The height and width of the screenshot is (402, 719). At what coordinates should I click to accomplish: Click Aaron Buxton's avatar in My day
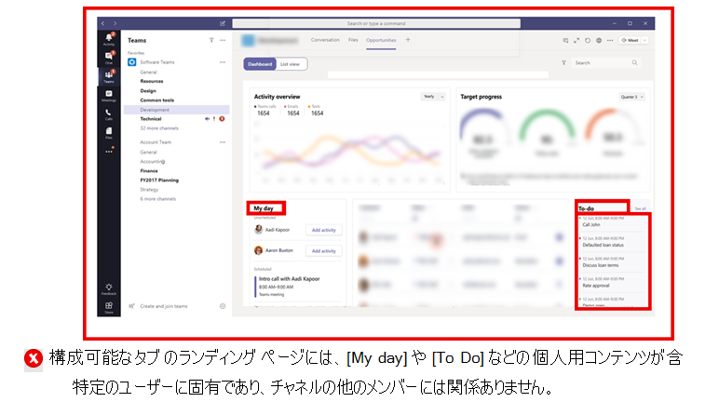tap(259, 250)
